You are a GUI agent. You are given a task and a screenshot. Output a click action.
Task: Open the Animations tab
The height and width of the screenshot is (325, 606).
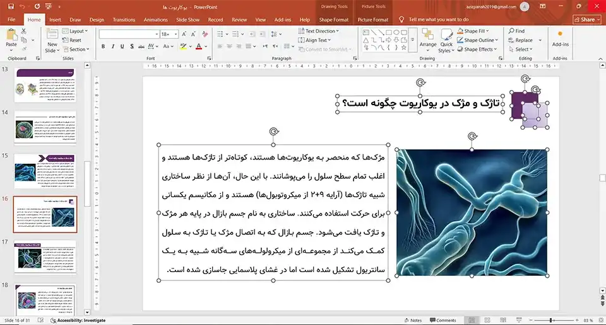coord(156,20)
